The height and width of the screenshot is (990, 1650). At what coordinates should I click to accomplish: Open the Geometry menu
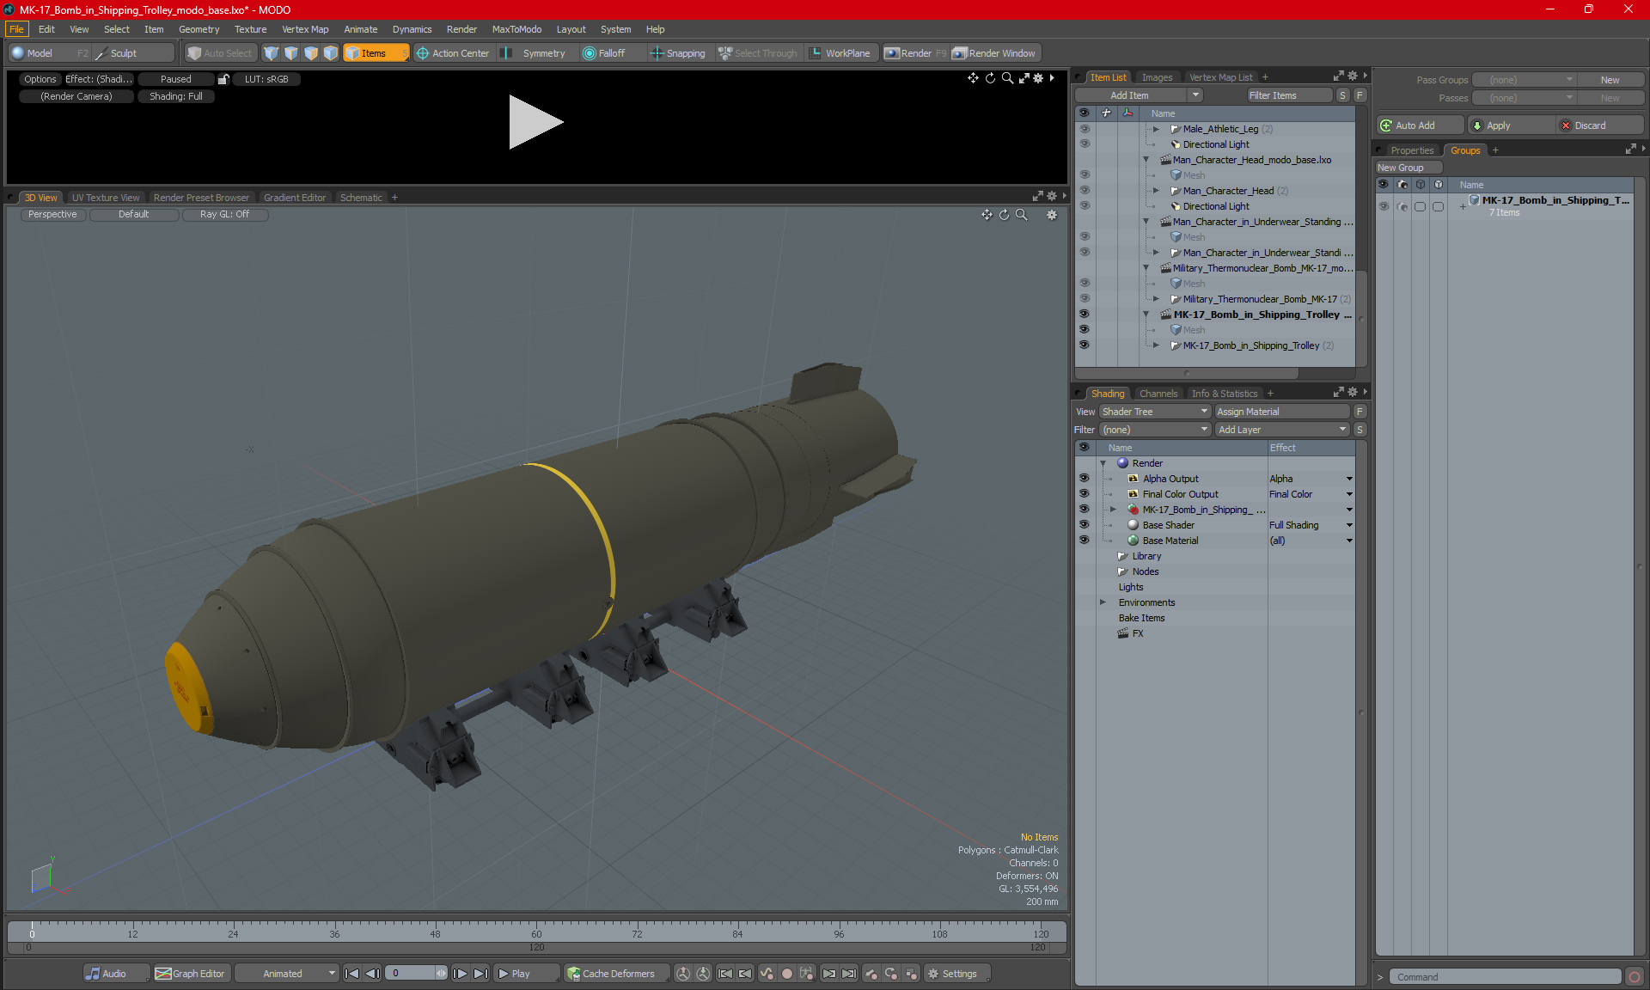click(x=199, y=29)
